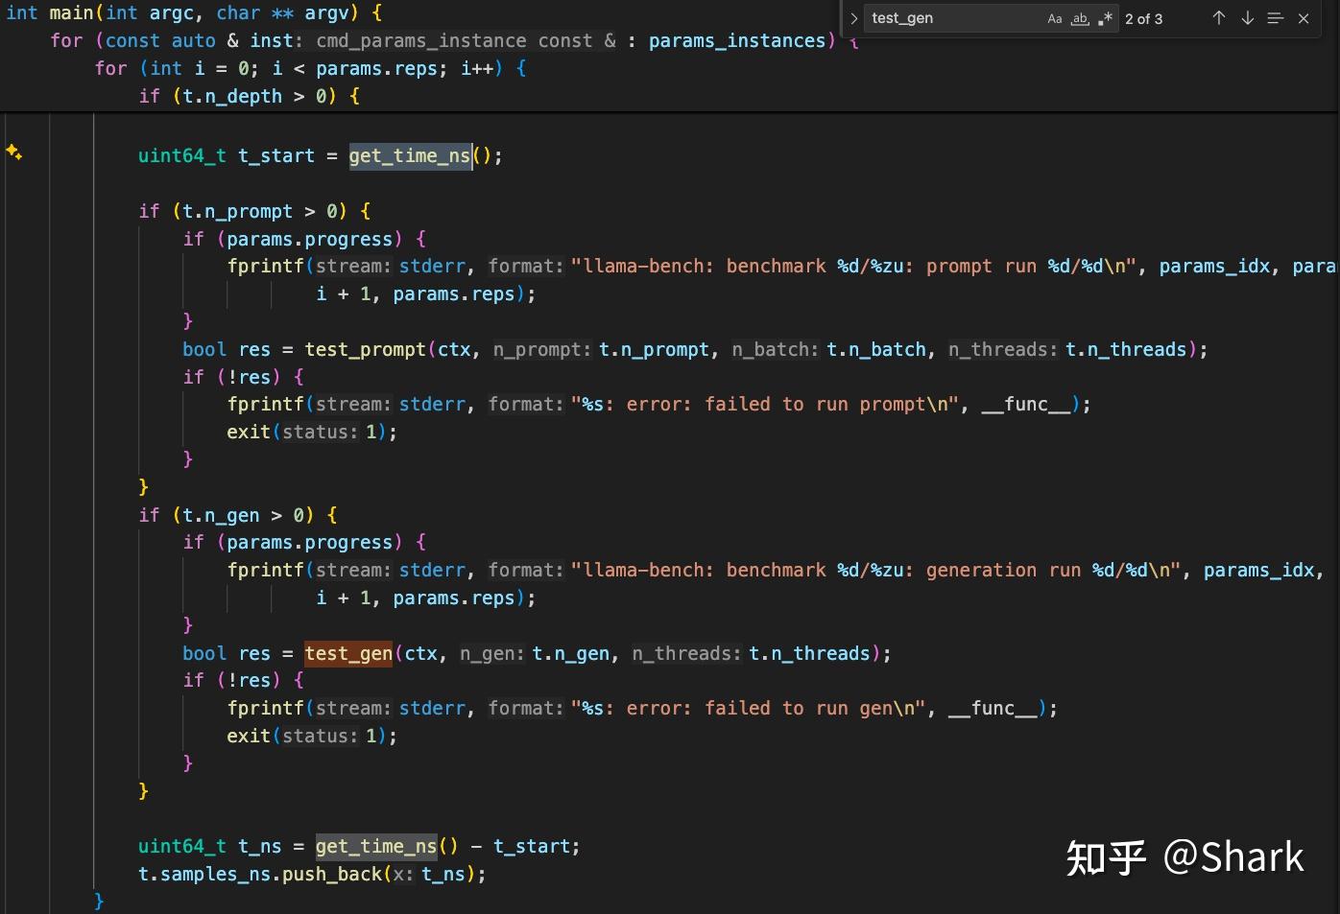The height and width of the screenshot is (914, 1340).
Task: Click the "2 of 3" match counter
Action: click(x=1144, y=18)
